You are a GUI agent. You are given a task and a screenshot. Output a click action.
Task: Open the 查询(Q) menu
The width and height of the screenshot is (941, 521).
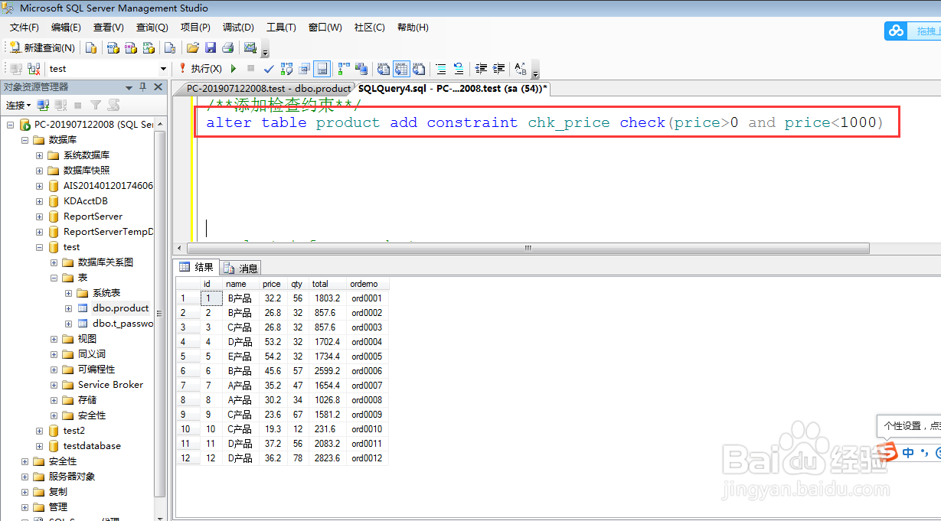pos(152,28)
